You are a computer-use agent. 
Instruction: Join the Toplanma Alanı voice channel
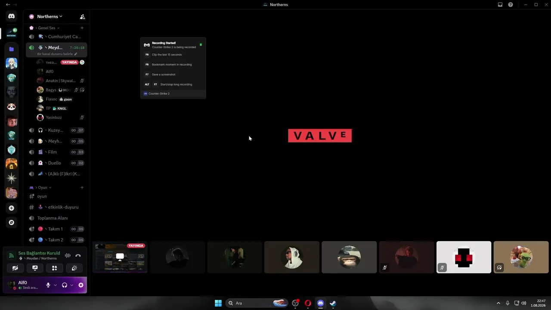pyautogui.click(x=56, y=218)
